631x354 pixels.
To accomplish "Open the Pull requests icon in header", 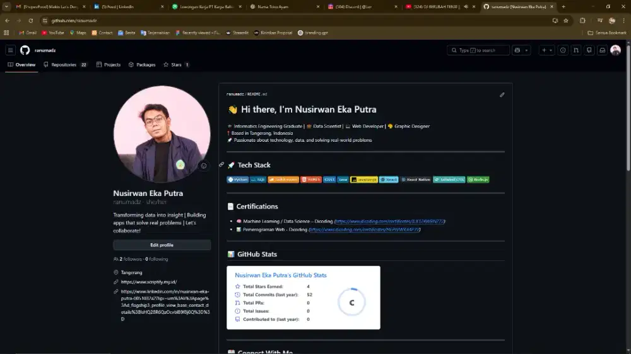I will [x=576, y=50].
